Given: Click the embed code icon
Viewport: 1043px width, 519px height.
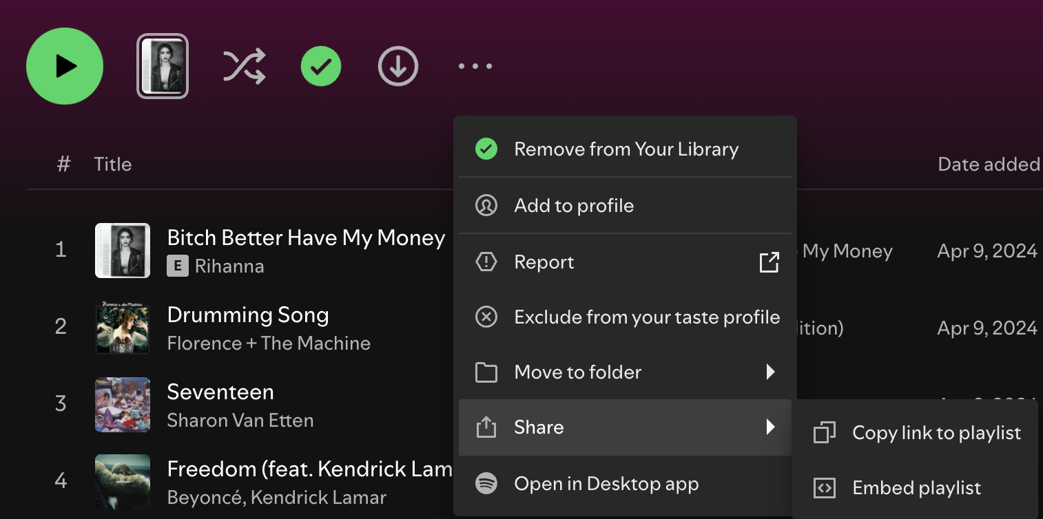Looking at the screenshot, I should 825,488.
